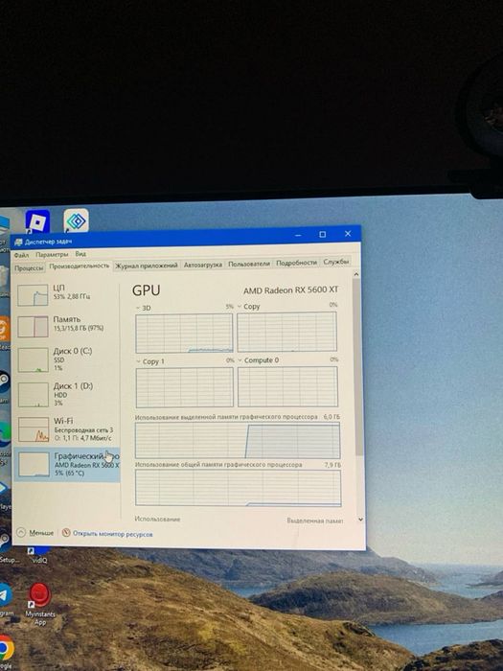The width and height of the screenshot is (503, 671).
Task: Click the Compute 0 usage graph
Action: (287, 387)
